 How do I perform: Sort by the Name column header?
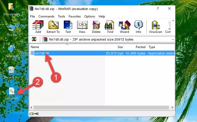[67, 47]
